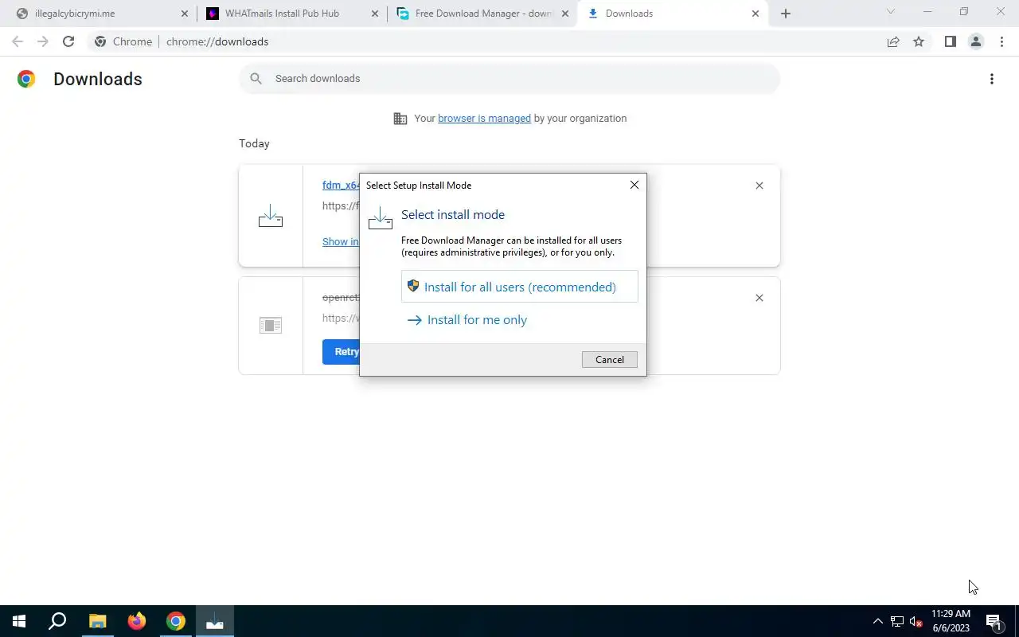Close the illegalcybicrymi.me tab
This screenshot has width=1019, height=637.
click(185, 14)
